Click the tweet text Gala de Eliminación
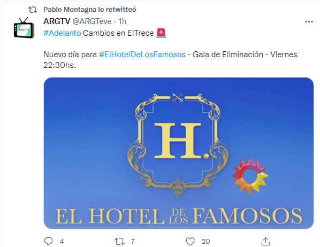Viewport: 320px width, 247px height. click(x=228, y=55)
